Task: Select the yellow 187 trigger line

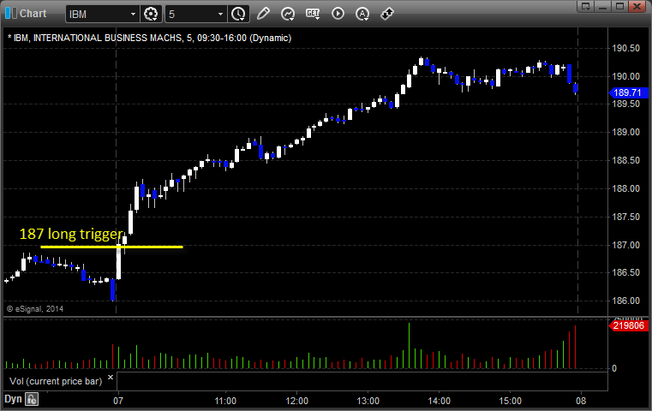Action: [111, 247]
